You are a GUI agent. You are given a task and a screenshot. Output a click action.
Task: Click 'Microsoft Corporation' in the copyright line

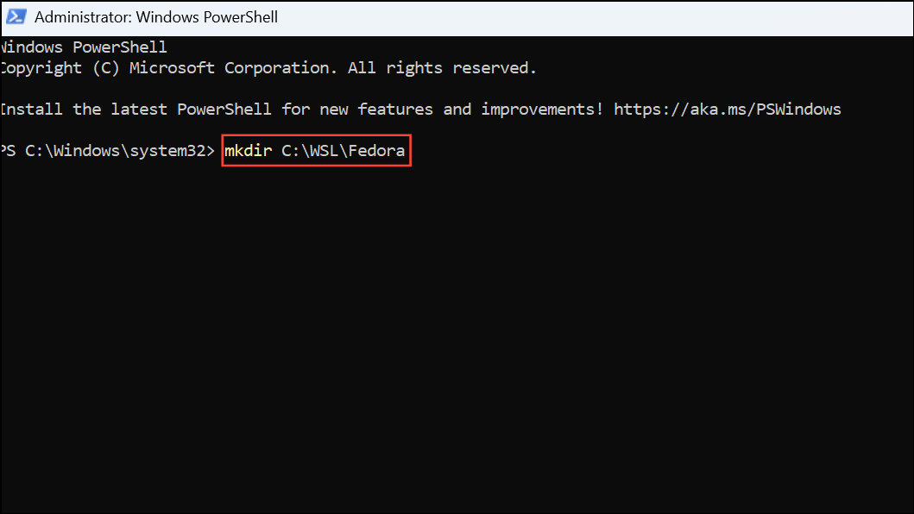pos(230,67)
